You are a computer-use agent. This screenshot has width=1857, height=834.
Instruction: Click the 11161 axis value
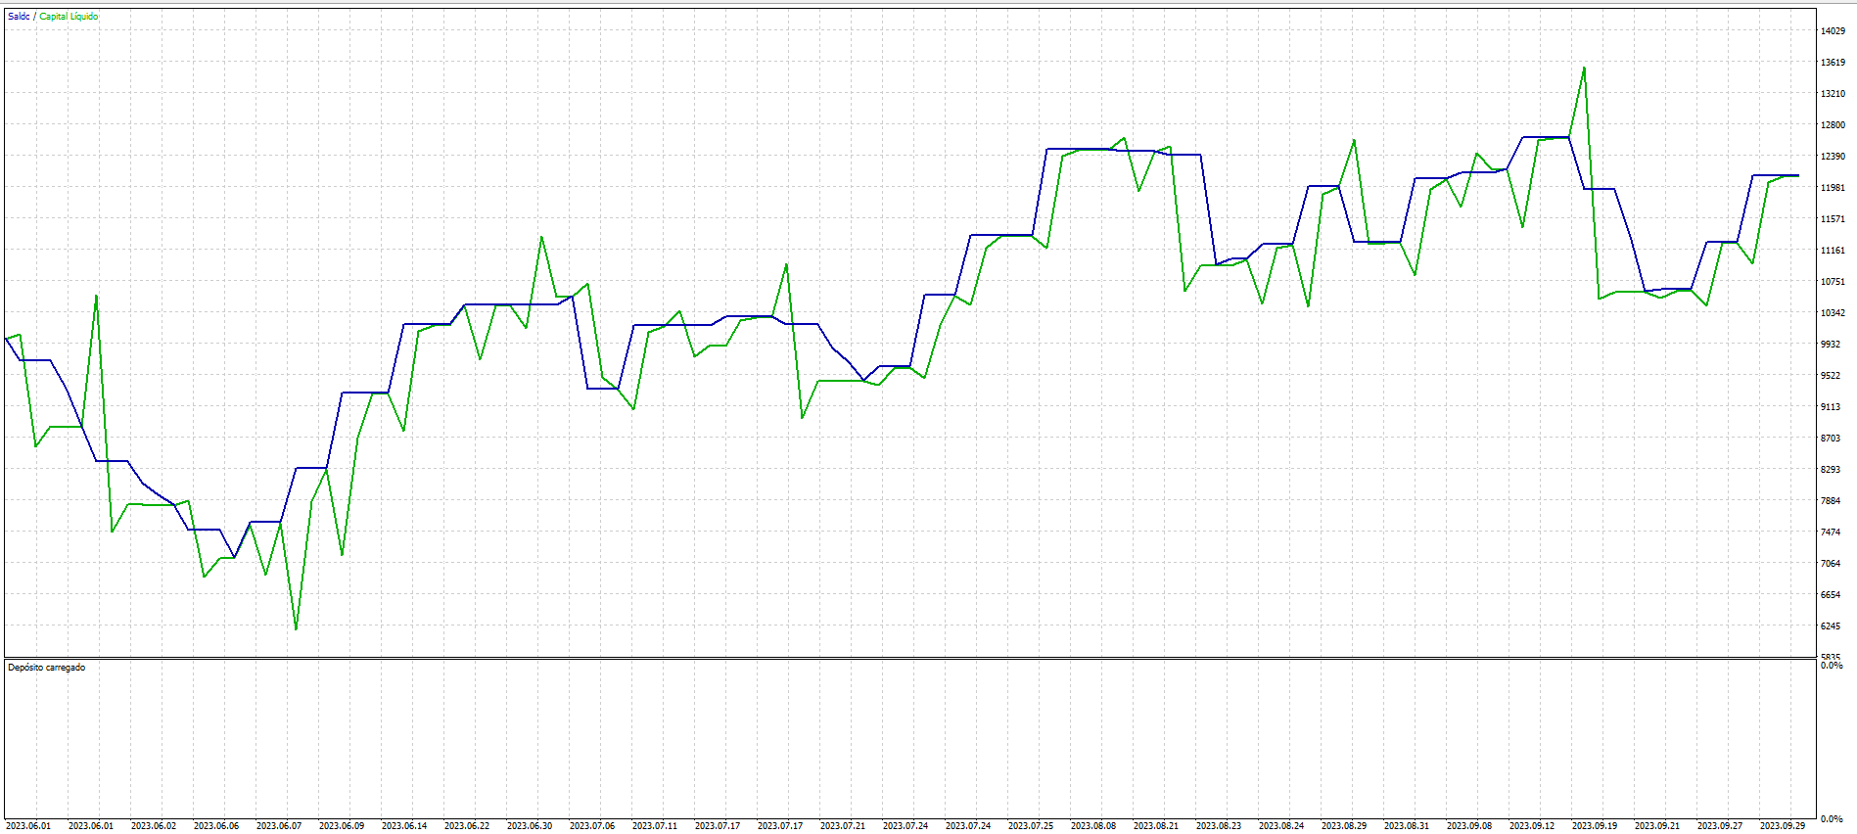point(1833,251)
